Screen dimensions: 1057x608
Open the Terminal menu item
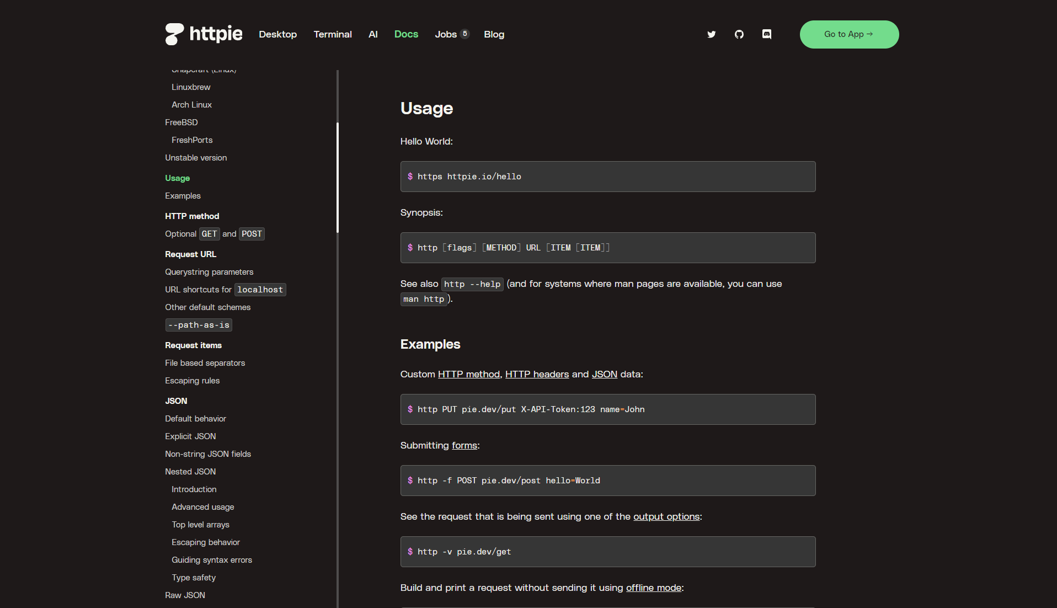coord(332,34)
